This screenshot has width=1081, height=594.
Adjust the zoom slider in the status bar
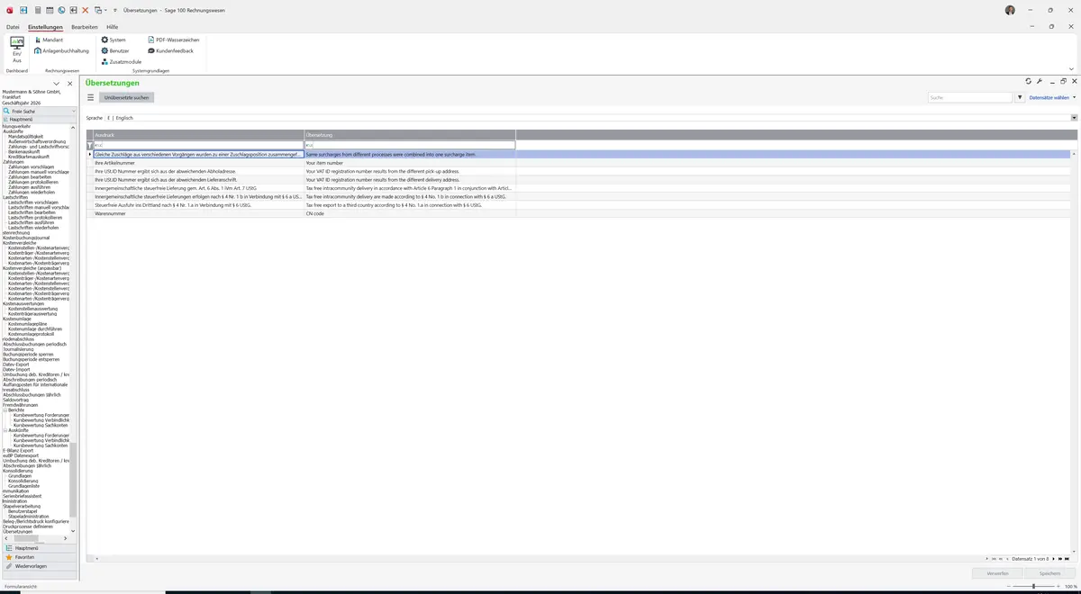pyautogui.click(x=1033, y=586)
